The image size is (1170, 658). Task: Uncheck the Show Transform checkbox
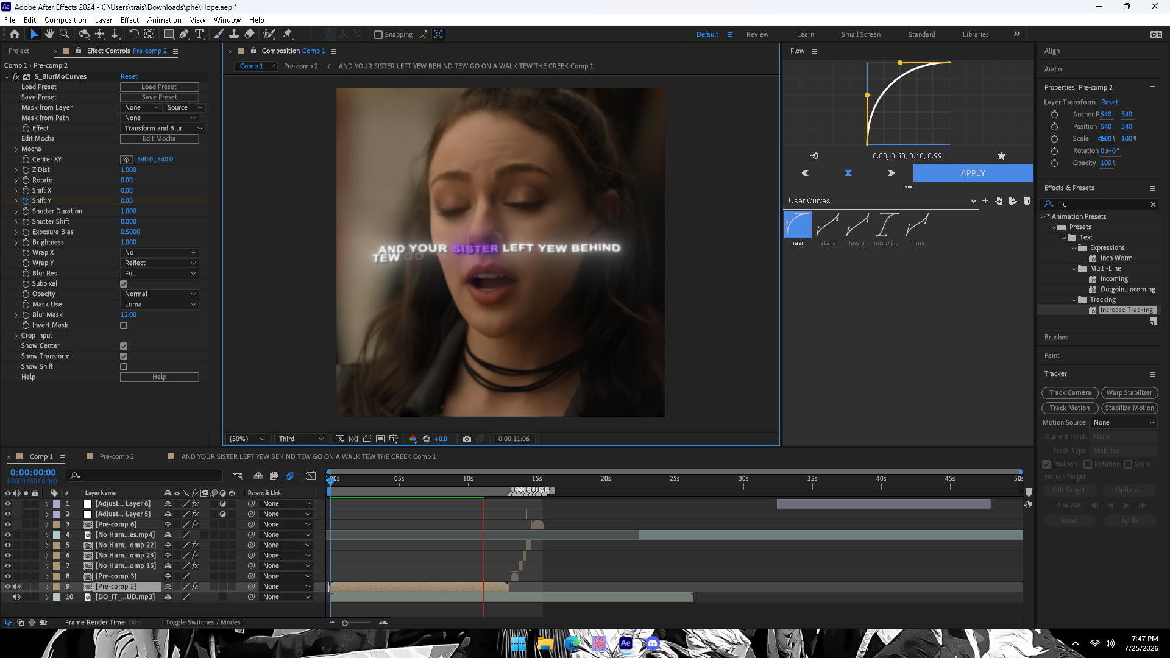pyautogui.click(x=124, y=356)
